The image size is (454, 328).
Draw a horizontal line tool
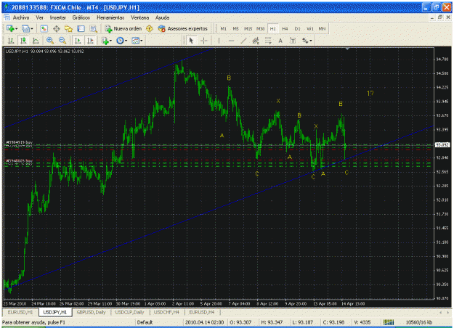[x=231, y=41]
